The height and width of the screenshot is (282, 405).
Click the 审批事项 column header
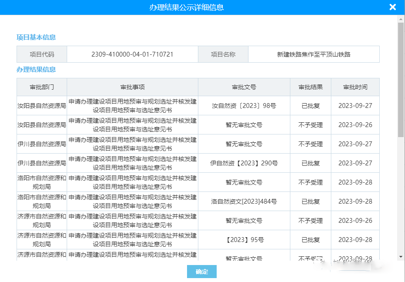pos(133,87)
